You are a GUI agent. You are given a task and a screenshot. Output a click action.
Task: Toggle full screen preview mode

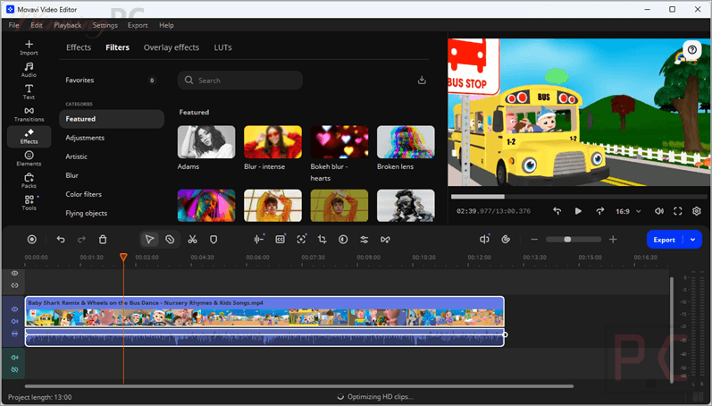click(x=678, y=211)
